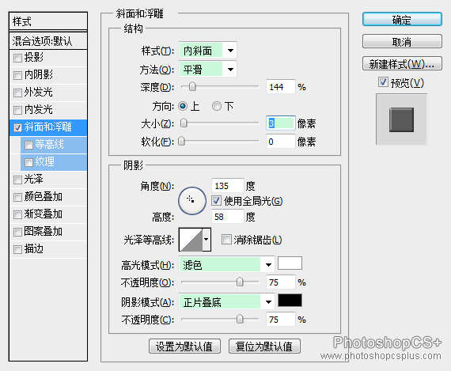
Task: Select the 下 direction radio button
Action: [217, 106]
